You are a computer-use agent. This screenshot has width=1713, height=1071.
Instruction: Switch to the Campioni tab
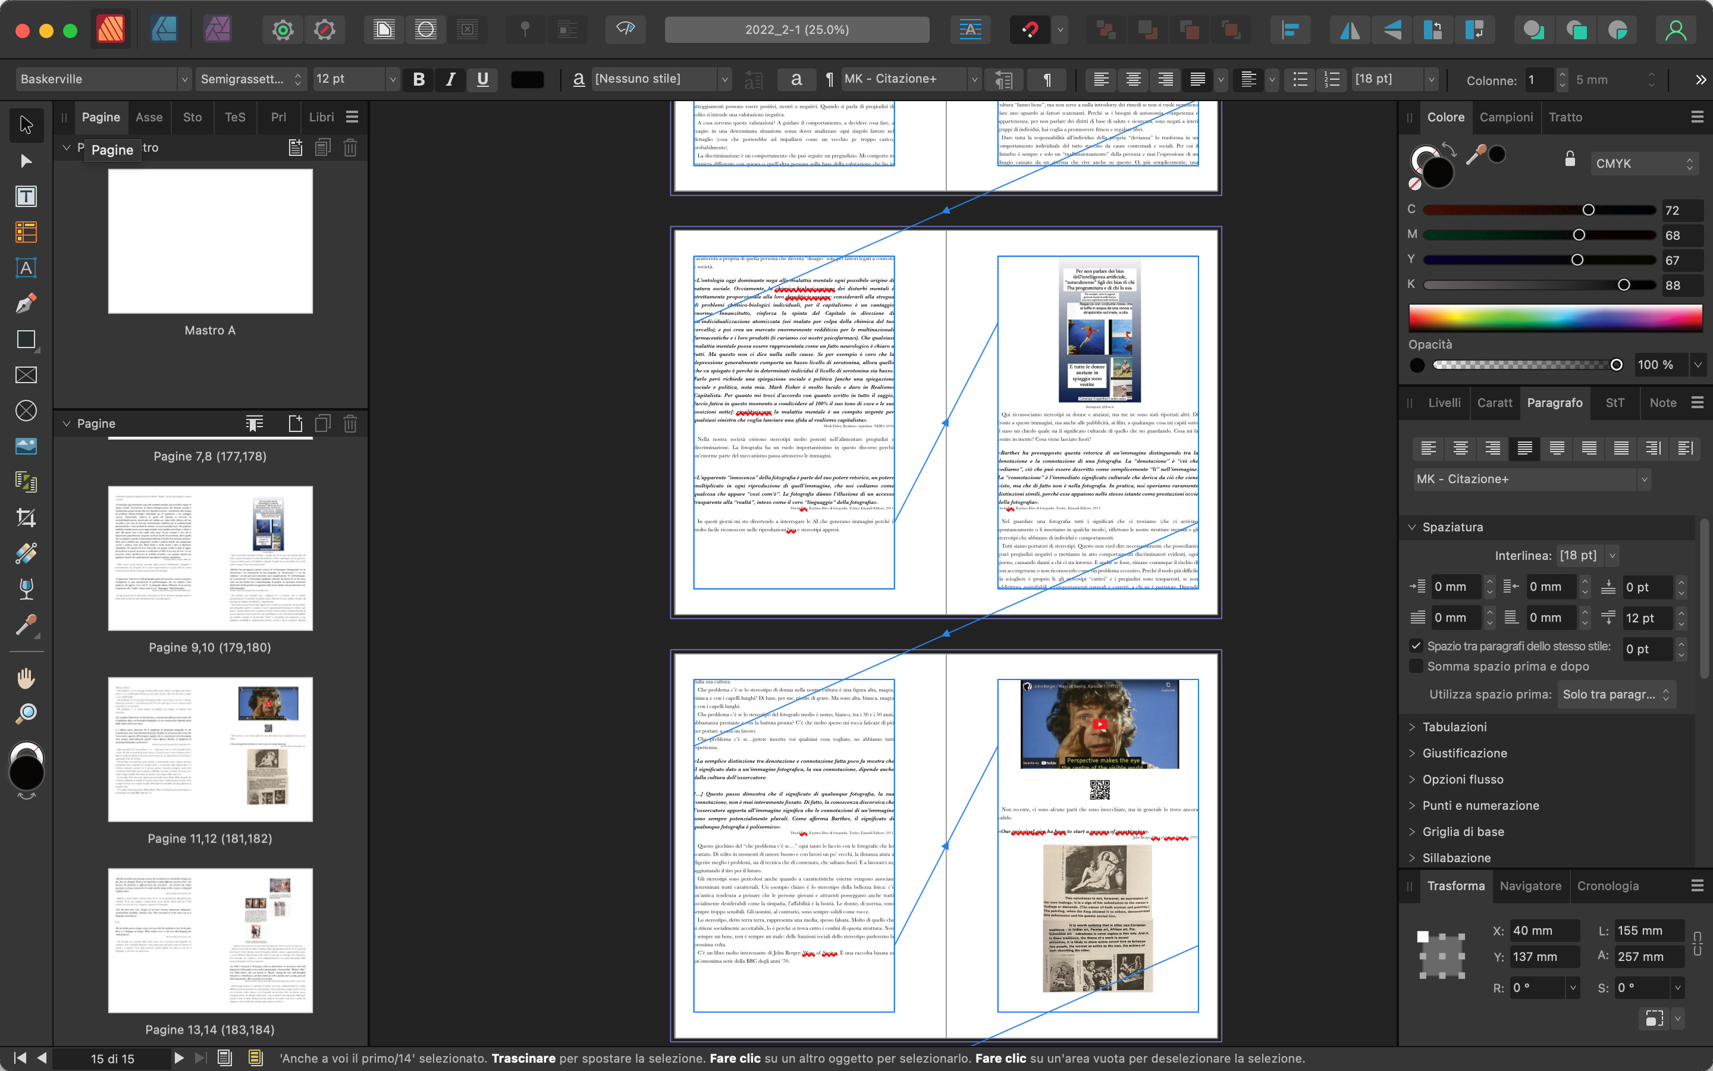[x=1505, y=118]
